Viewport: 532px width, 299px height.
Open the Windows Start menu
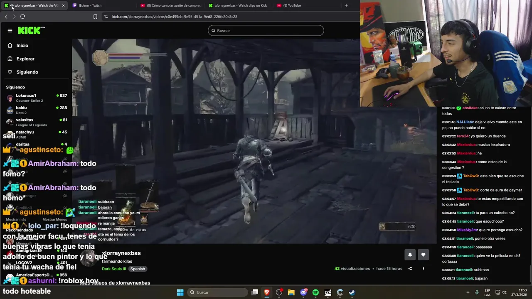coord(180,292)
